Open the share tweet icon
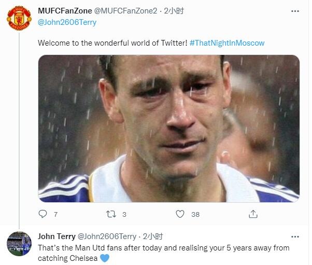Image resolution: width=312 pixels, height=265 pixels. [253, 214]
